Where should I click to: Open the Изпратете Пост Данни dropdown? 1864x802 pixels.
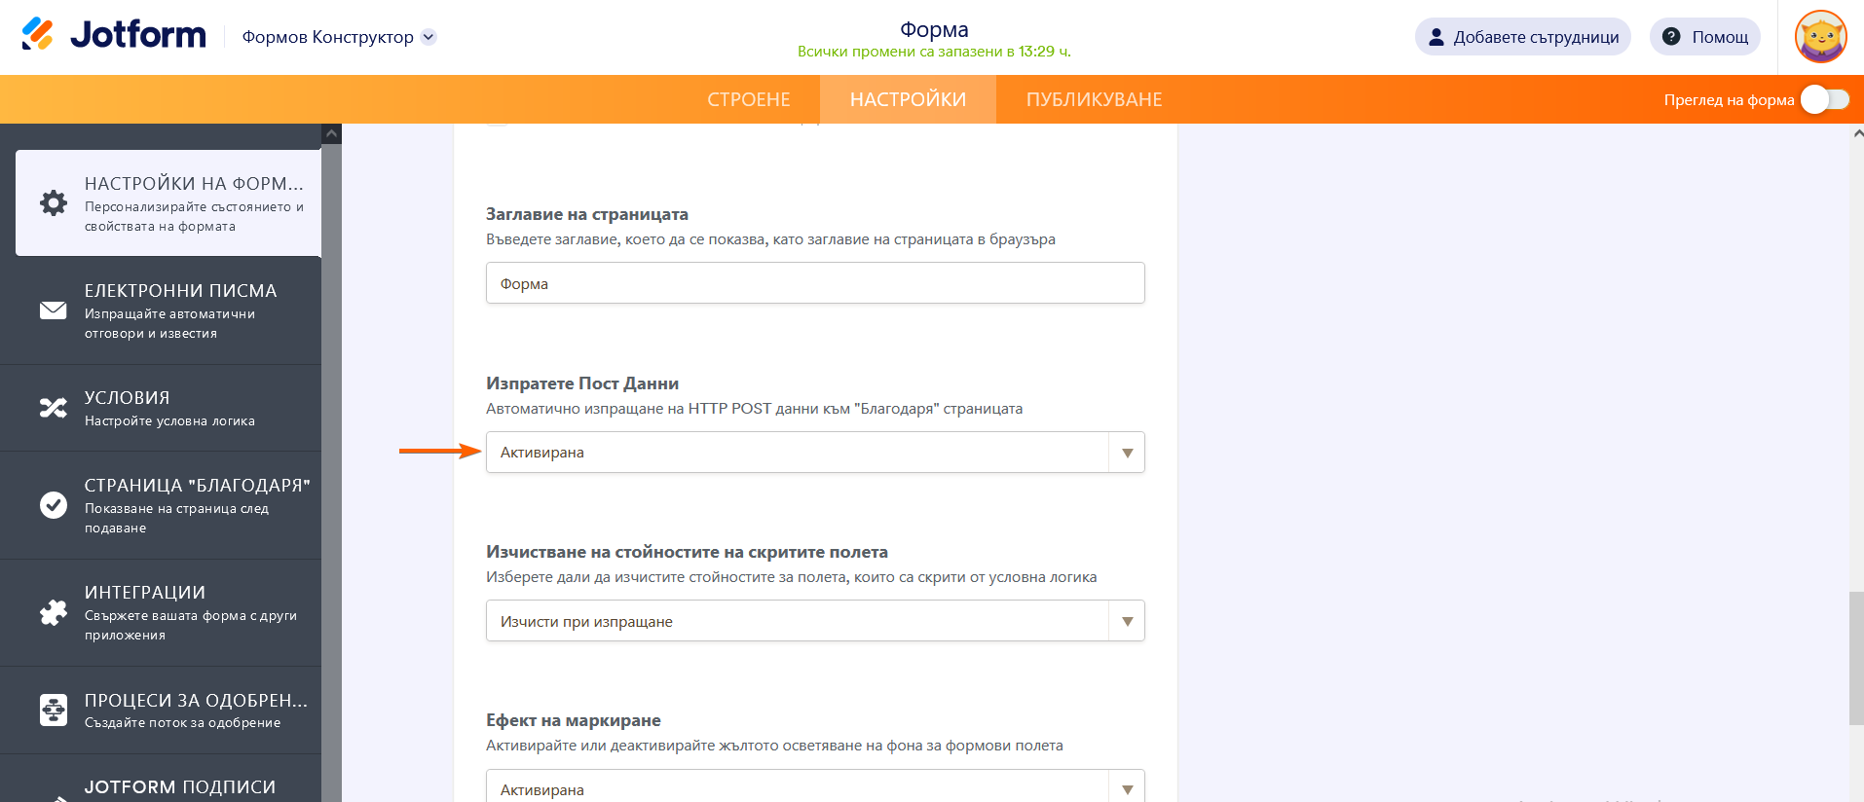click(x=815, y=453)
